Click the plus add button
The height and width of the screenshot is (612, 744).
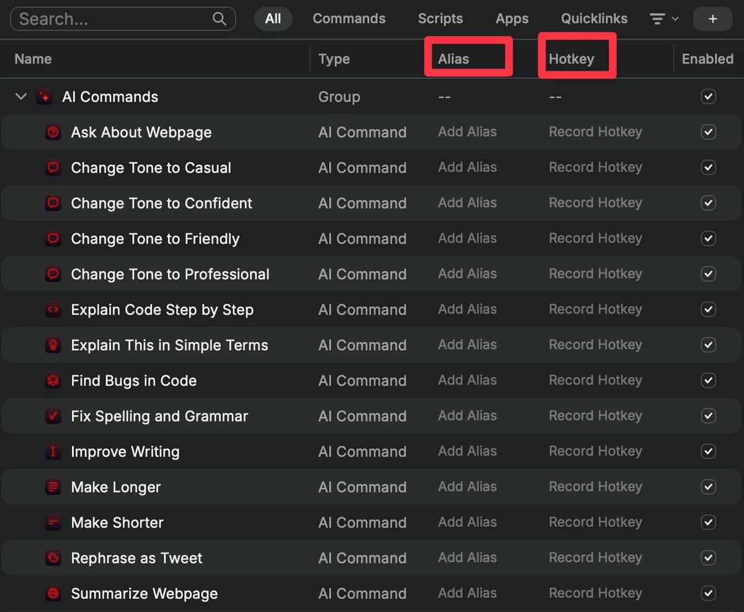(x=712, y=19)
